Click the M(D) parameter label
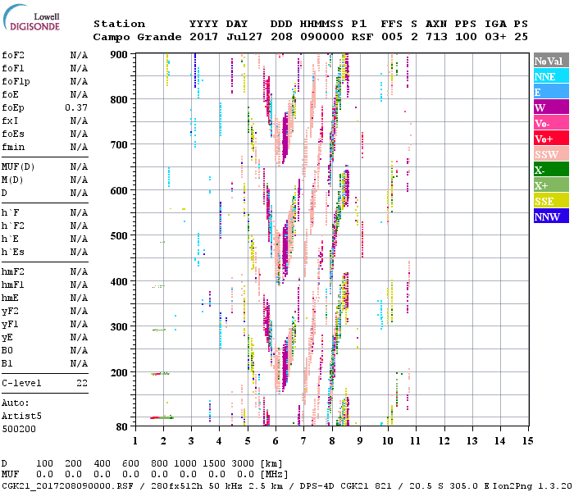 click(x=12, y=180)
